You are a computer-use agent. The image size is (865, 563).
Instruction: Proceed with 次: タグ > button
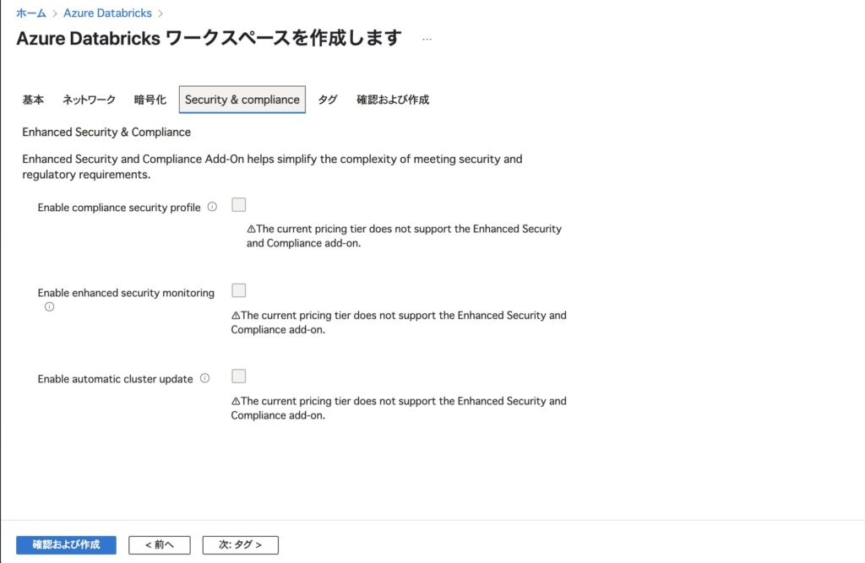point(241,544)
